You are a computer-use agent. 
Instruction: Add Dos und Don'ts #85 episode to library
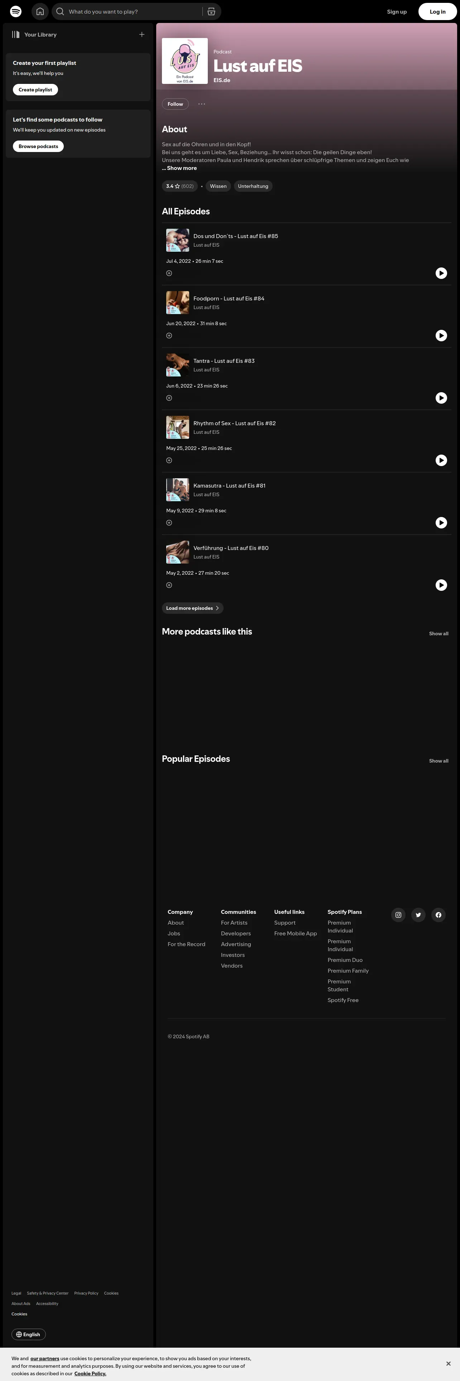[169, 274]
